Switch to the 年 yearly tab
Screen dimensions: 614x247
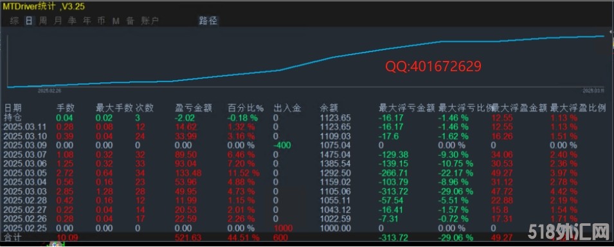(87, 21)
